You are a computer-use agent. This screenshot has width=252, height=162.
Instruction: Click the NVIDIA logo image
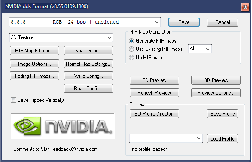pos(63,126)
